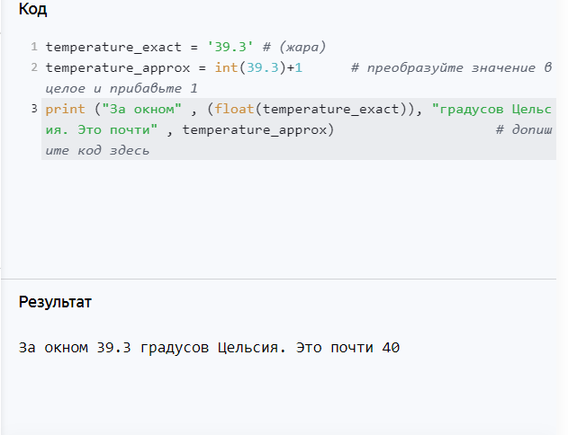Click the 'Код' heading
The height and width of the screenshot is (435, 568).
(x=32, y=9)
